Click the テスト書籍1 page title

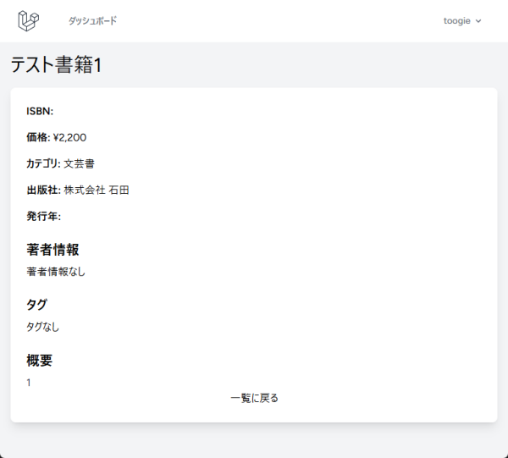(56, 65)
